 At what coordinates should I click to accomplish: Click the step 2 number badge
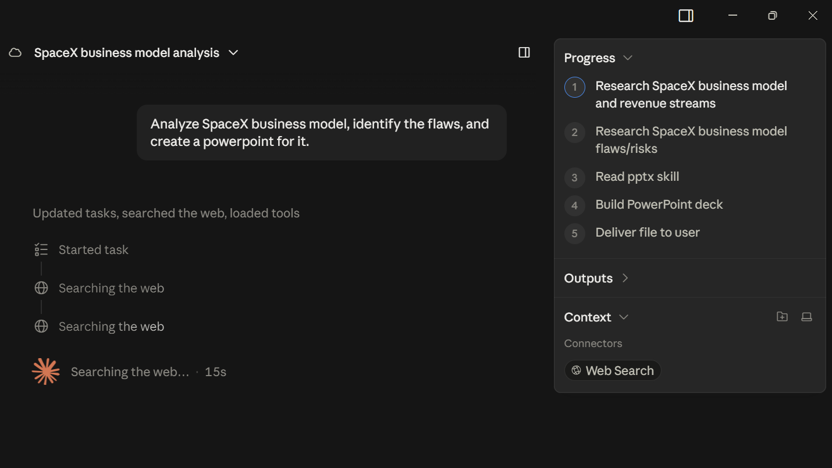pos(575,133)
